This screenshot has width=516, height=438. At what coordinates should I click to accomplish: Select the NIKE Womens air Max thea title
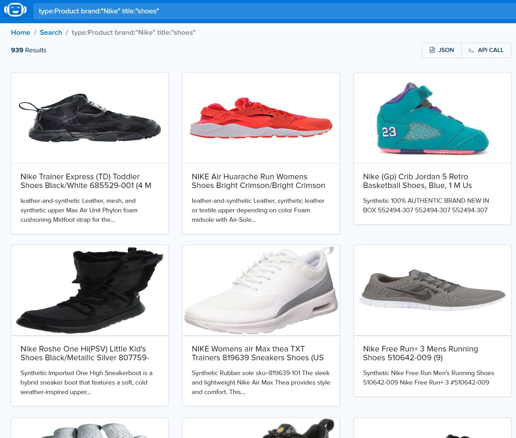[x=257, y=353]
